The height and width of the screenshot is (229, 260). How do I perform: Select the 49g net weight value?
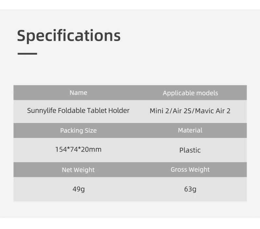pos(79,189)
